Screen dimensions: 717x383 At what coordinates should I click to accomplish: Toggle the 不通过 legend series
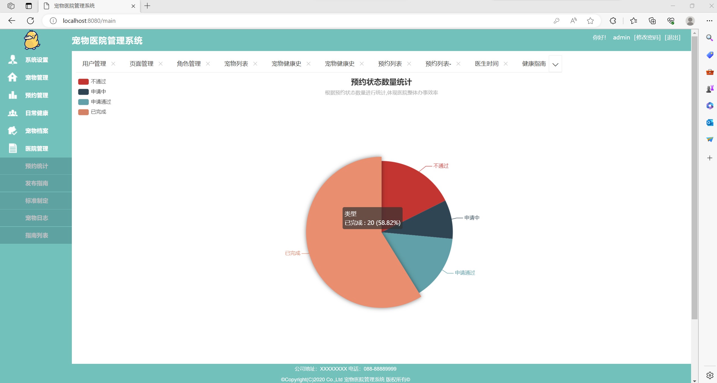pos(92,81)
